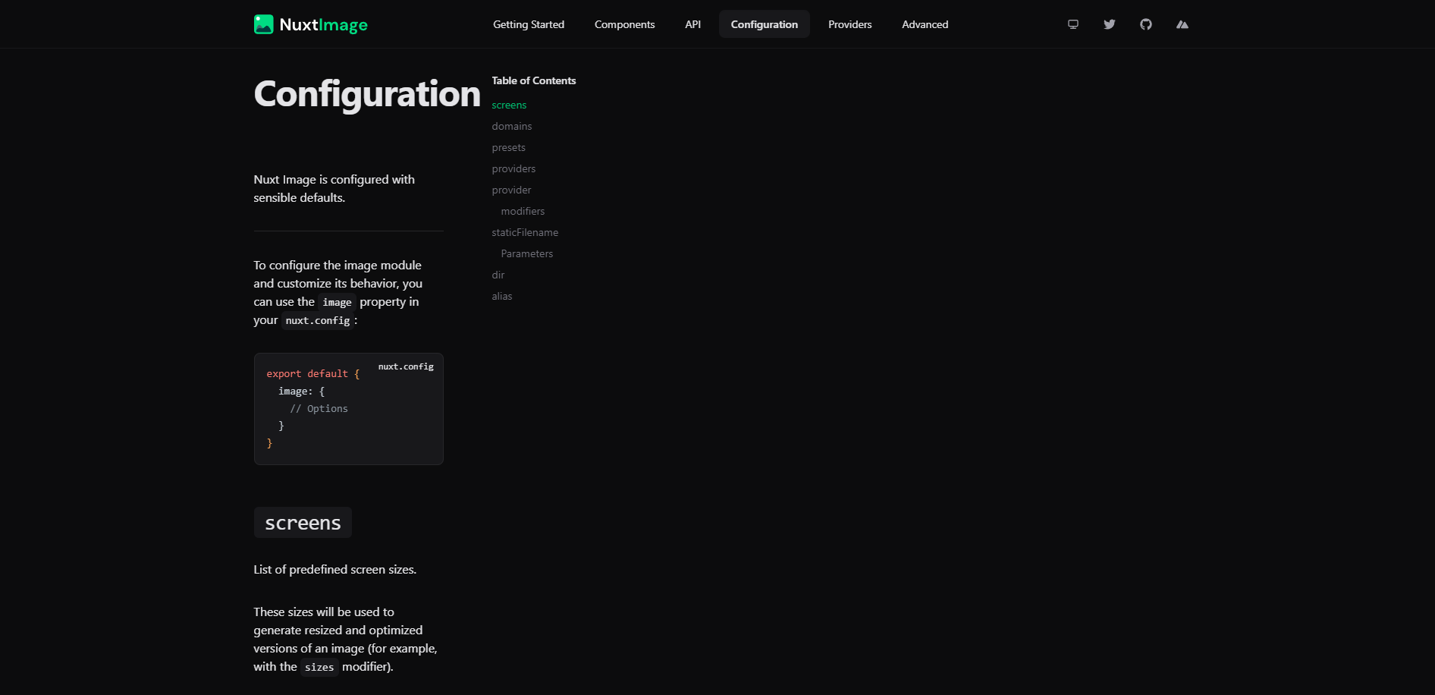Navigate to the presets section
The image size is (1435, 695).
click(x=508, y=147)
